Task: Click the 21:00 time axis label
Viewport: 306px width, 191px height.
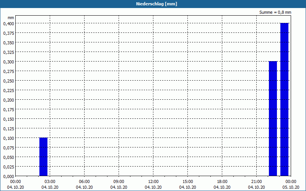Action: (x=256, y=182)
